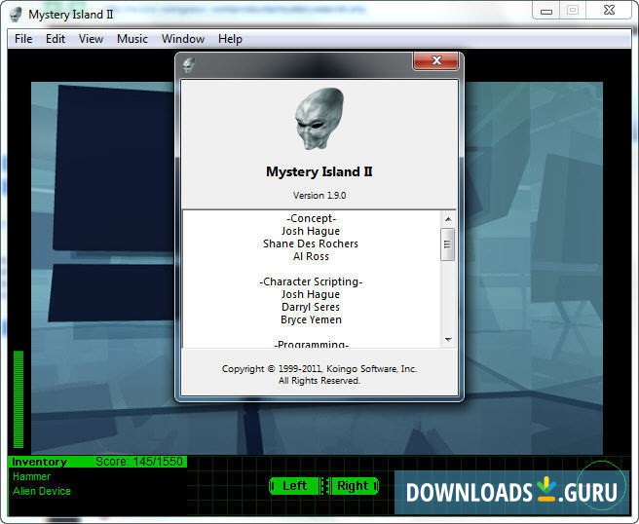Click the green health meter bar
Image resolution: width=639 pixels, height=524 pixels.
19,399
